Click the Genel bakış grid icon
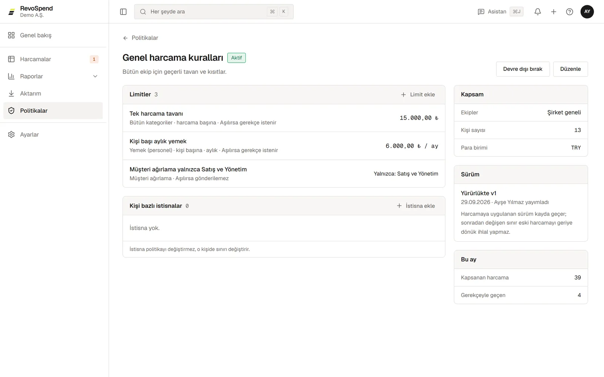Viewport: 604px width, 377px height. click(11, 35)
